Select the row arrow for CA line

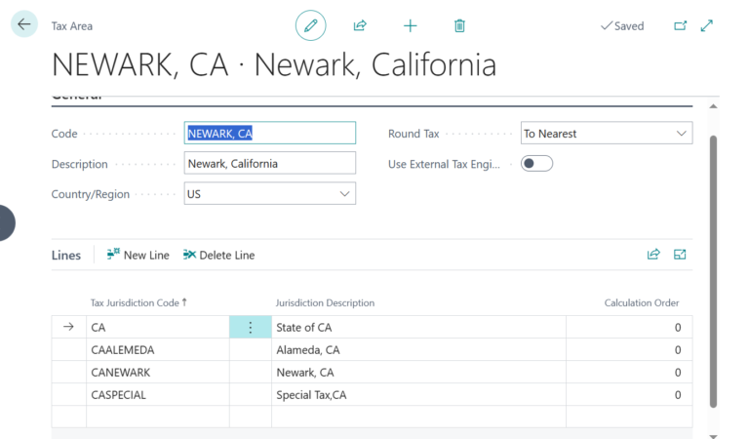[69, 327]
